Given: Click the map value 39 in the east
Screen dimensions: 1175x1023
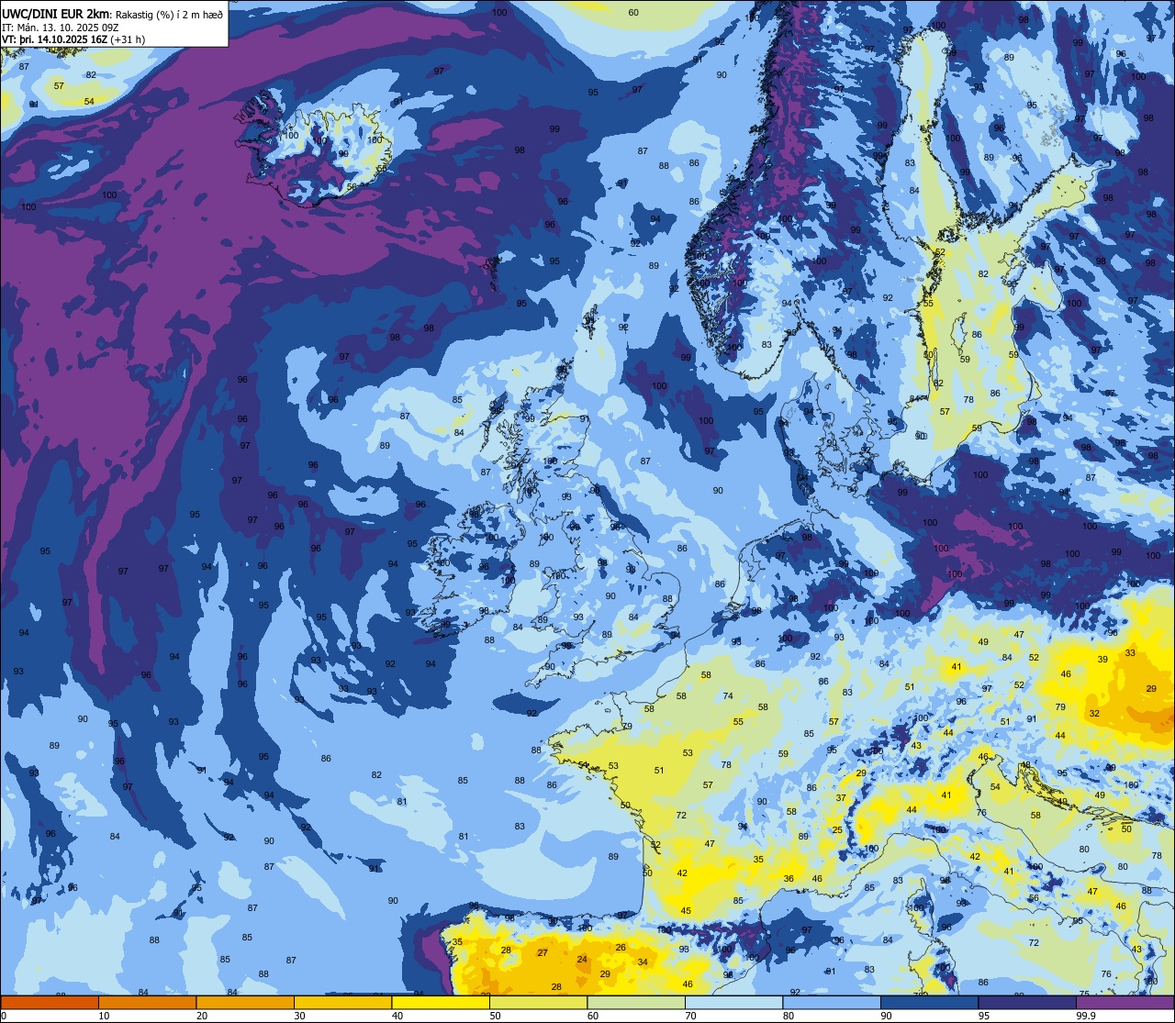Looking at the screenshot, I should pos(1102,660).
